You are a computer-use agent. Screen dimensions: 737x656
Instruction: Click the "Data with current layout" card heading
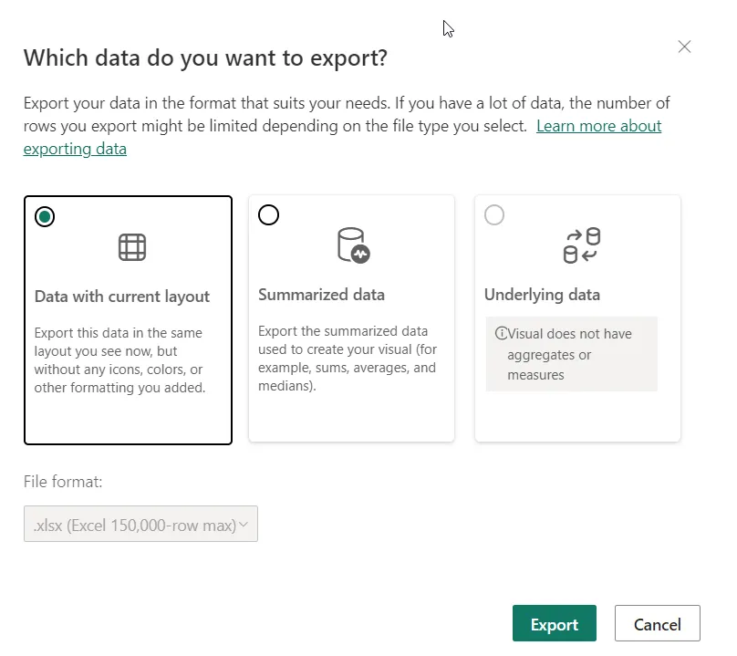point(122,297)
